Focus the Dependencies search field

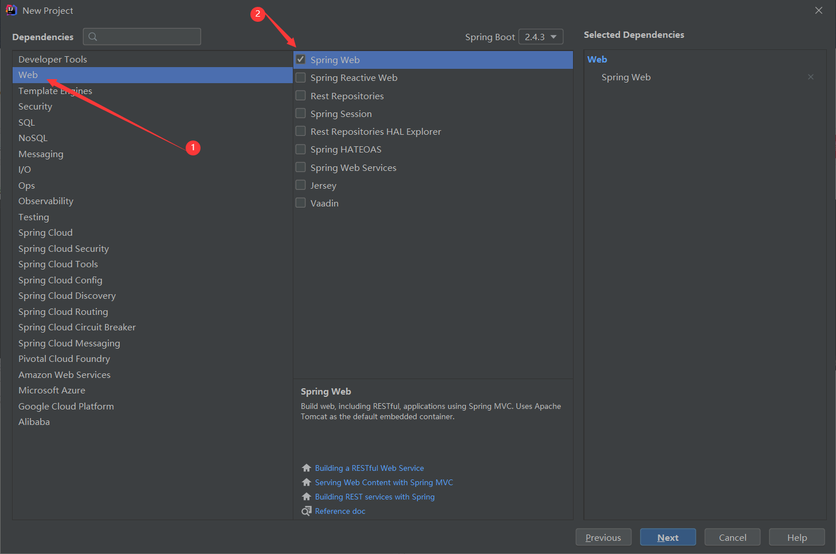pyautogui.click(x=142, y=37)
